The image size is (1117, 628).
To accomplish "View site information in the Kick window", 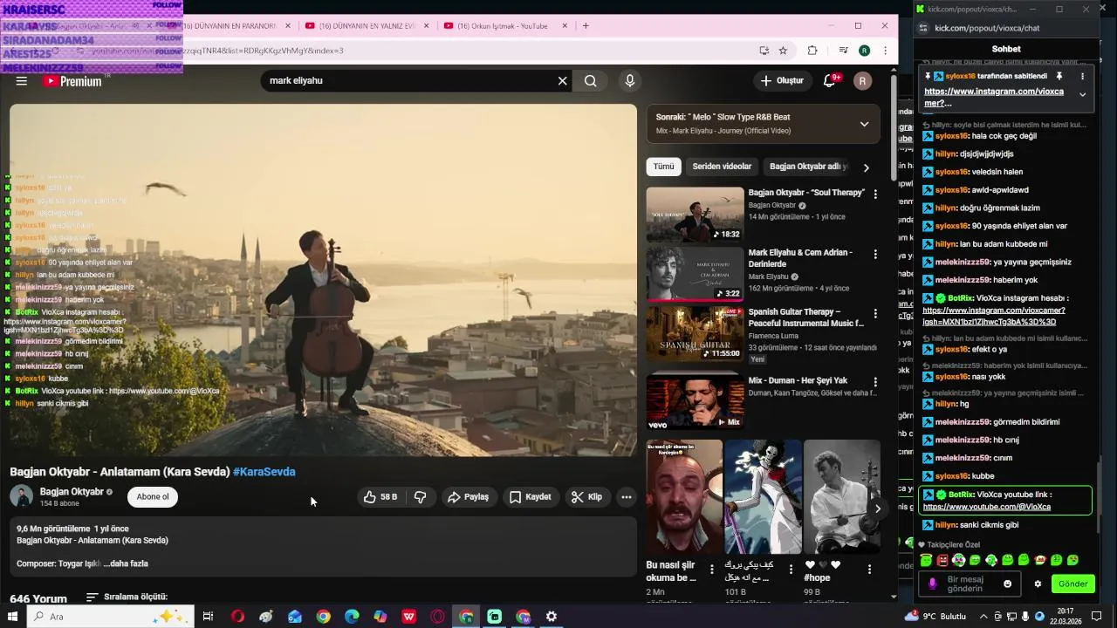I will point(924,28).
